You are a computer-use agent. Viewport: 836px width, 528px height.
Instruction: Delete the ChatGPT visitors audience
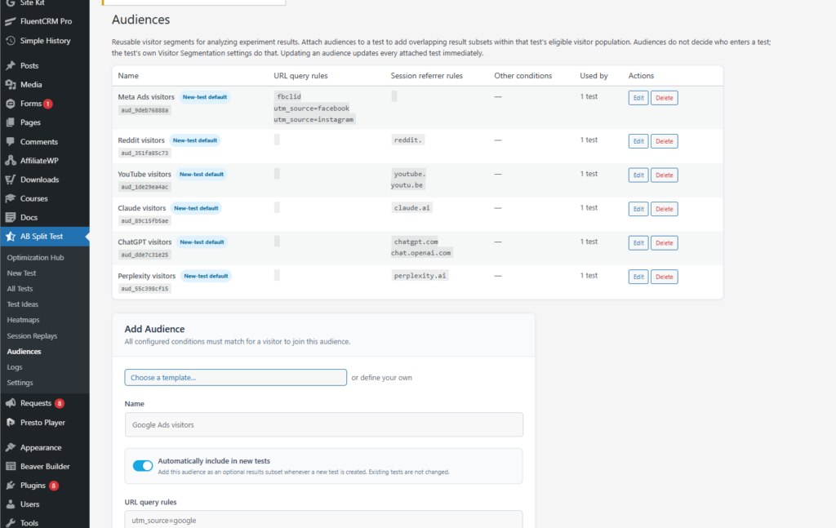tap(664, 243)
